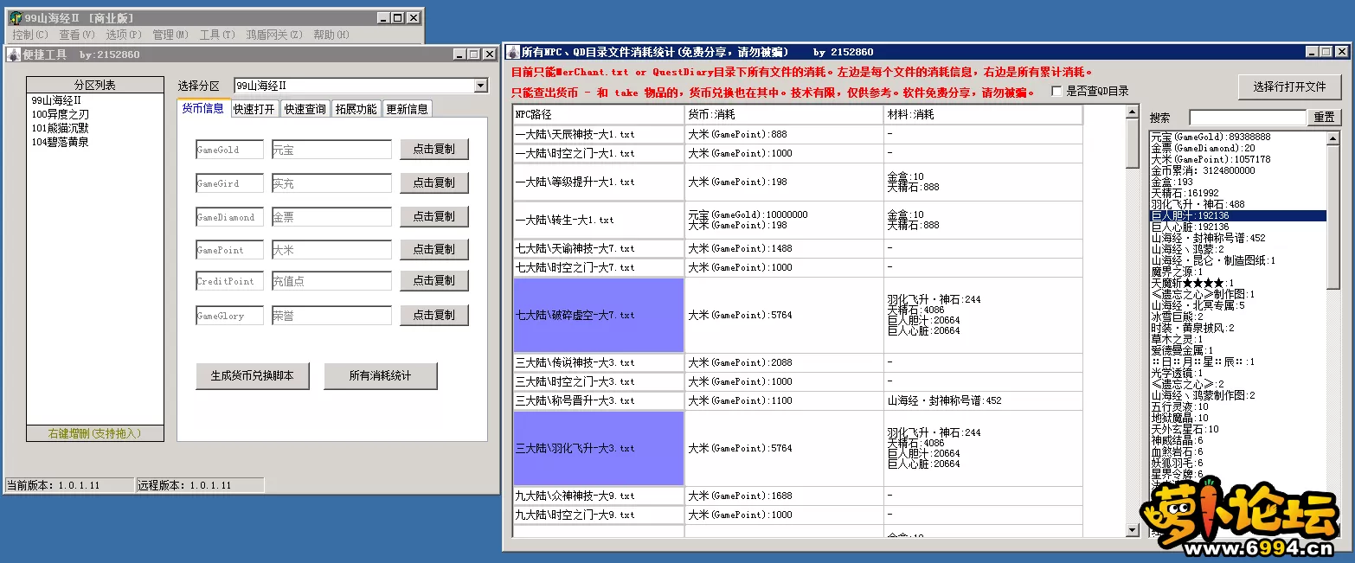Select 104碧落黄泉 in the 分区列表
The height and width of the screenshot is (563, 1355).
pyautogui.click(x=95, y=142)
